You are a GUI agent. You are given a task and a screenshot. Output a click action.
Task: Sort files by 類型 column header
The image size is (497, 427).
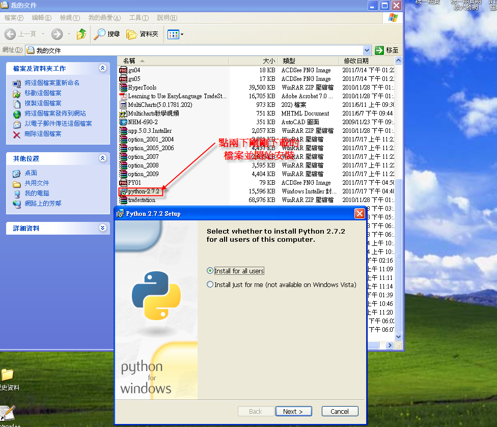(308, 61)
